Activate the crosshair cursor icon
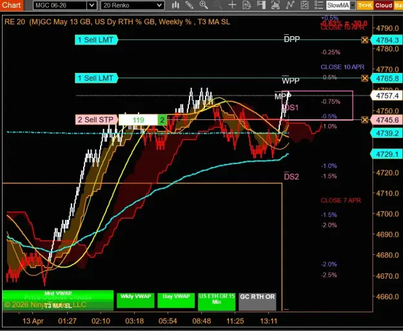The height and width of the screenshot is (331, 403). click(x=232, y=5)
